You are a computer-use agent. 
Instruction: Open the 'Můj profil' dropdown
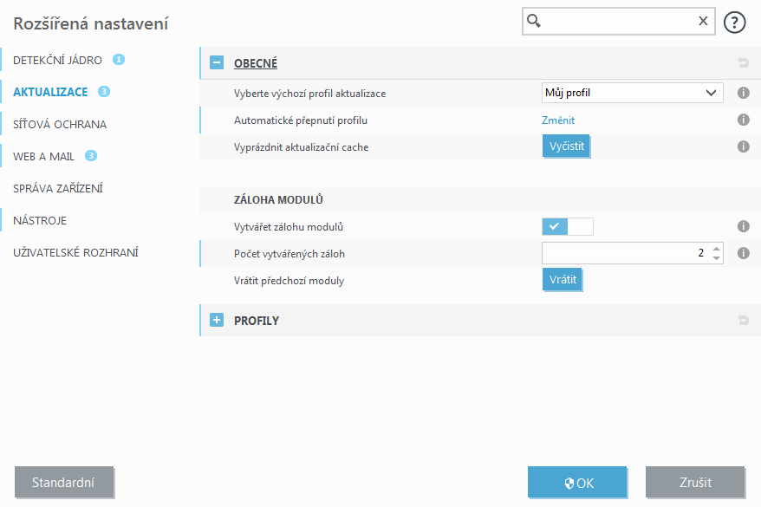tap(633, 93)
